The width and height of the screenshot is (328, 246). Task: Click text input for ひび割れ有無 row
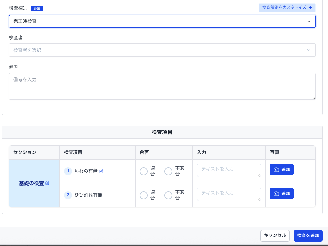click(229, 194)
